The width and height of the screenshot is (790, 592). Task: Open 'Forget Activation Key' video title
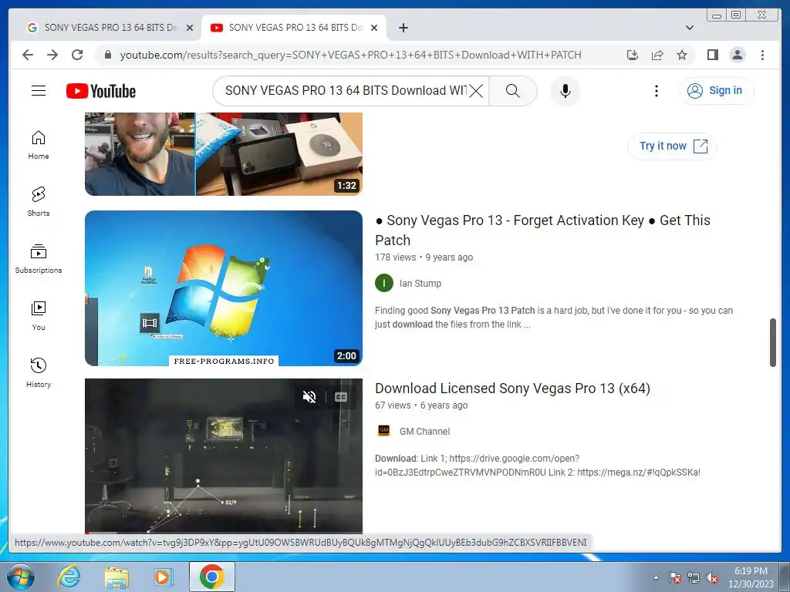coord(542,230)
